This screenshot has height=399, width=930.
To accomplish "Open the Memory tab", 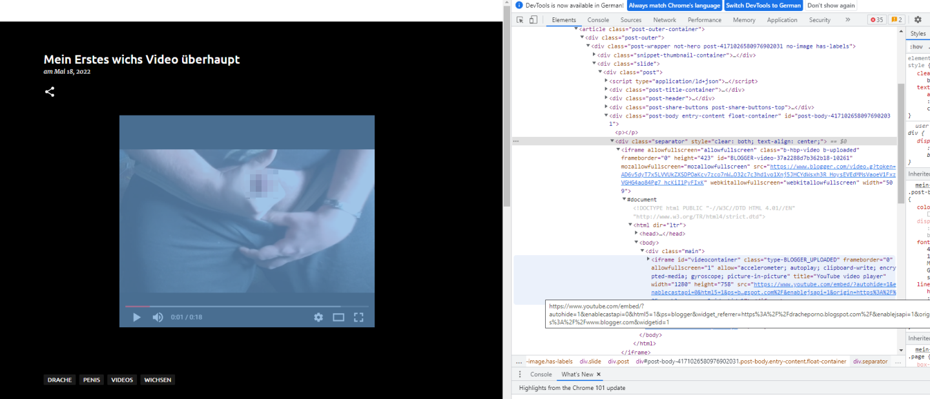I will tap(744, 20).
